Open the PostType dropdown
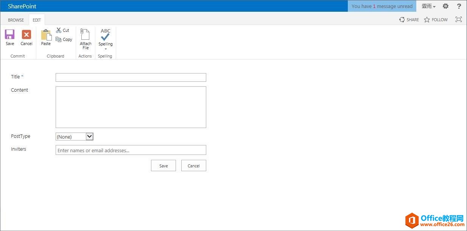 (x=75, y=137)
